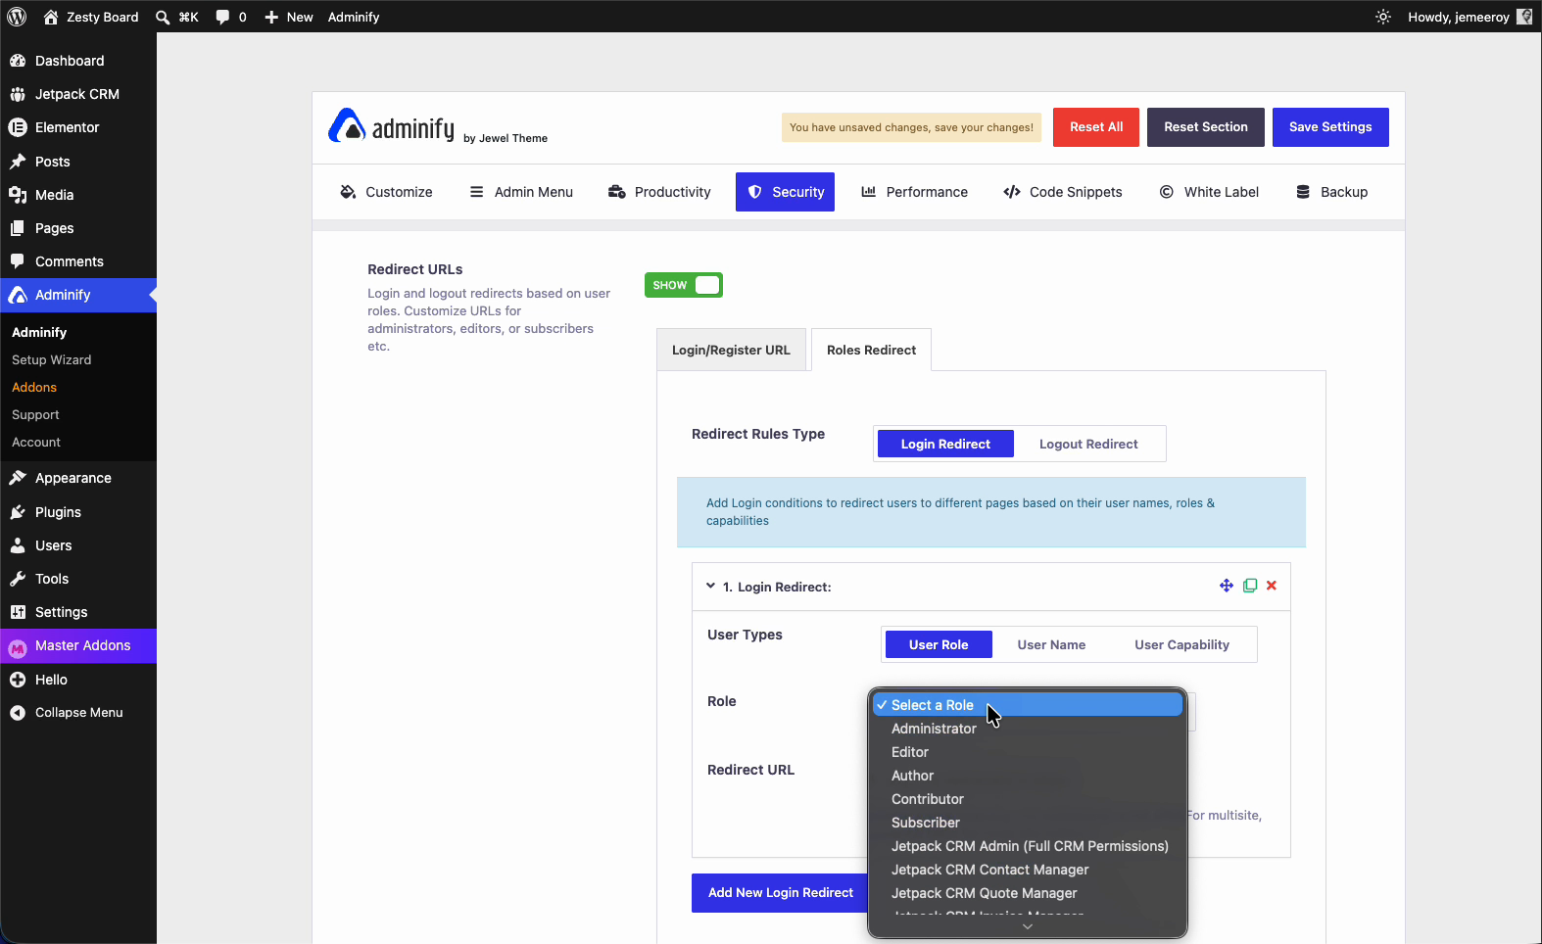
Task: Select Login Redirect rule type
Action: click(x=945, y=444)
